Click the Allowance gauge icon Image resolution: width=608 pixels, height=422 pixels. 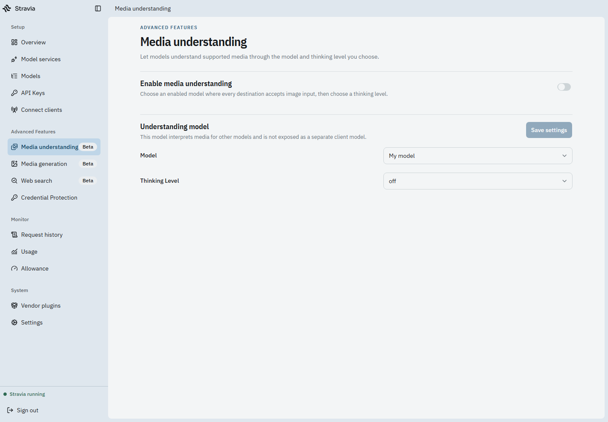pos(14,268)
